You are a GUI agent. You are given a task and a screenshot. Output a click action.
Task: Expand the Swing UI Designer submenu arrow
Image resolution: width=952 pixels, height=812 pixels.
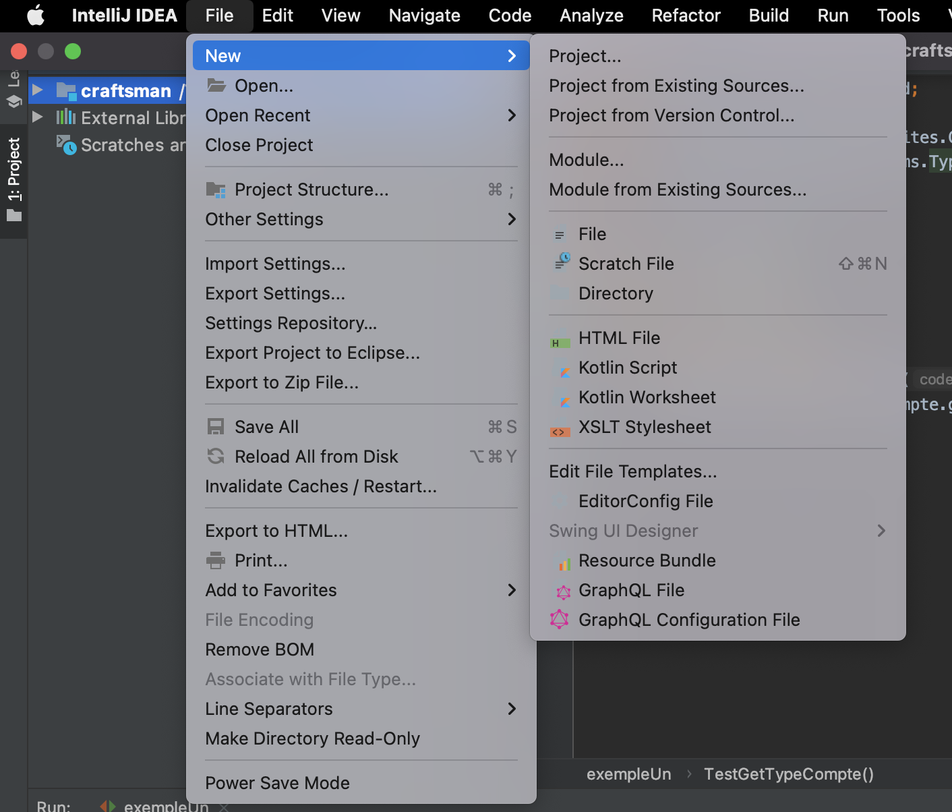[881, 531]
